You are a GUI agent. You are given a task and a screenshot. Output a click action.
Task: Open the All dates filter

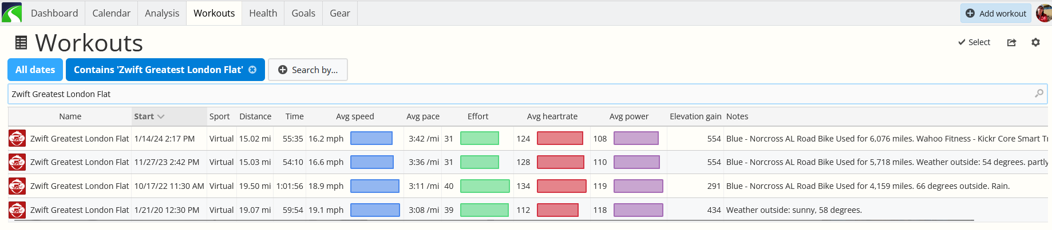tap(35, 70)
